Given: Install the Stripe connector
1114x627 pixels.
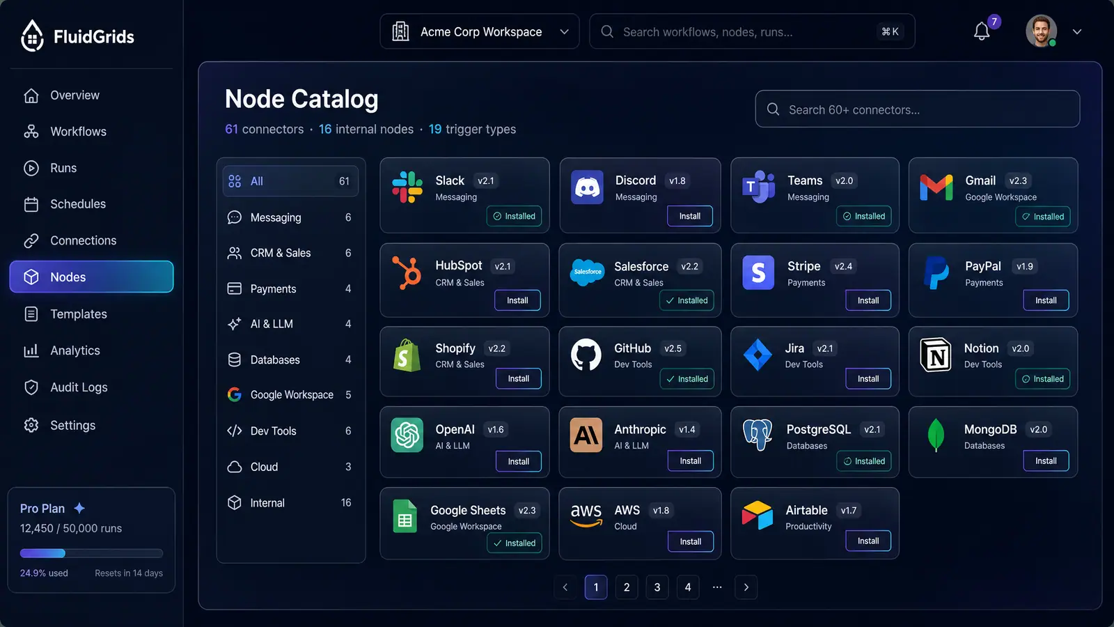Looking at the screenshot, I should click(x=868, y=300).
